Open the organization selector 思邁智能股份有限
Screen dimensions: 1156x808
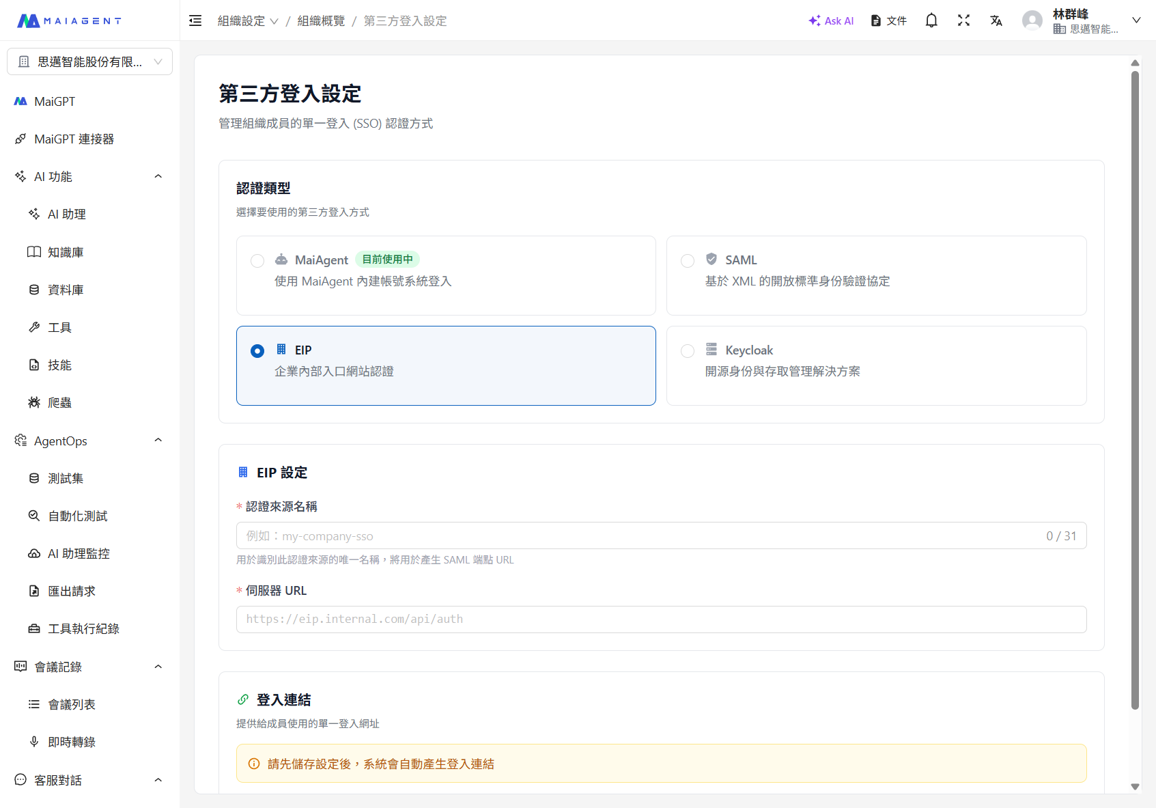(90, 61)
